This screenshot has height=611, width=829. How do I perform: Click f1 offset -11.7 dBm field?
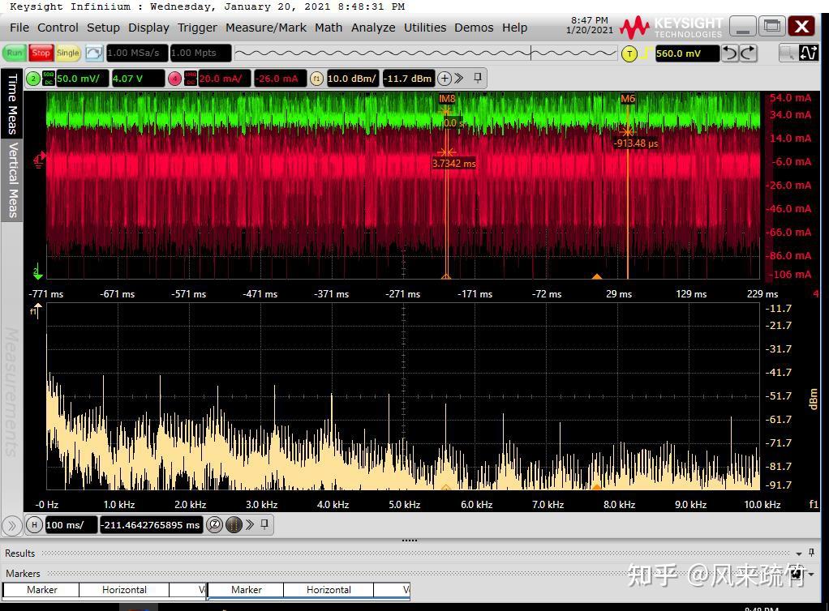(x=408, y=79)
